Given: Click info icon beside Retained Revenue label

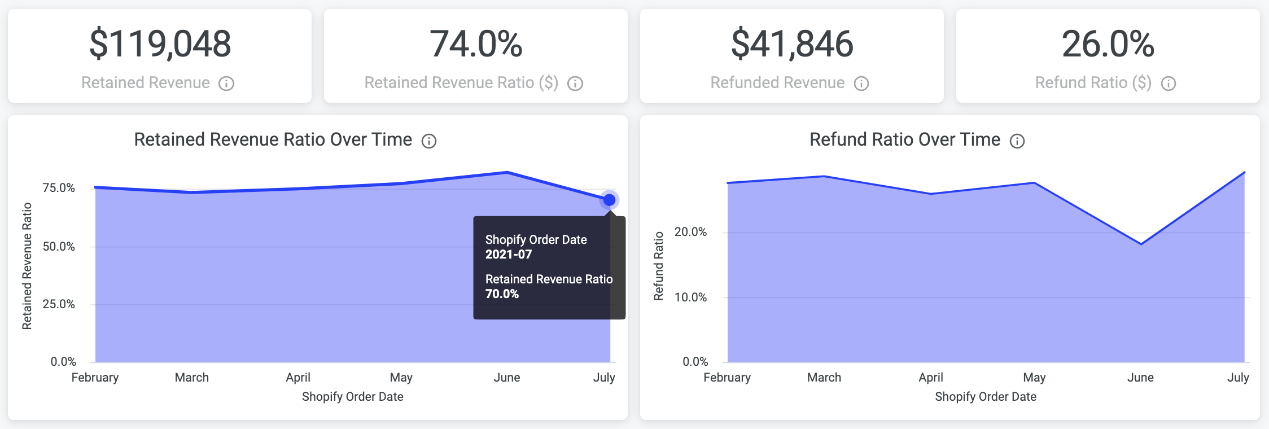Looking at the screenshot, I should pos(226,84).
